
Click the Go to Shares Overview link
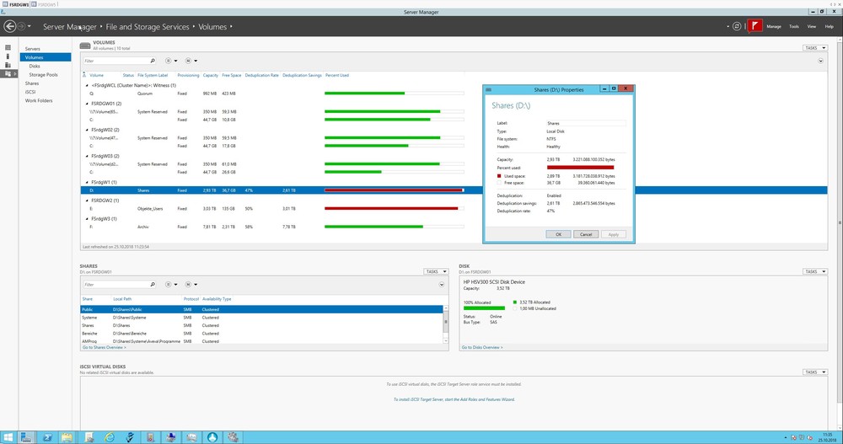coord(104,347)
